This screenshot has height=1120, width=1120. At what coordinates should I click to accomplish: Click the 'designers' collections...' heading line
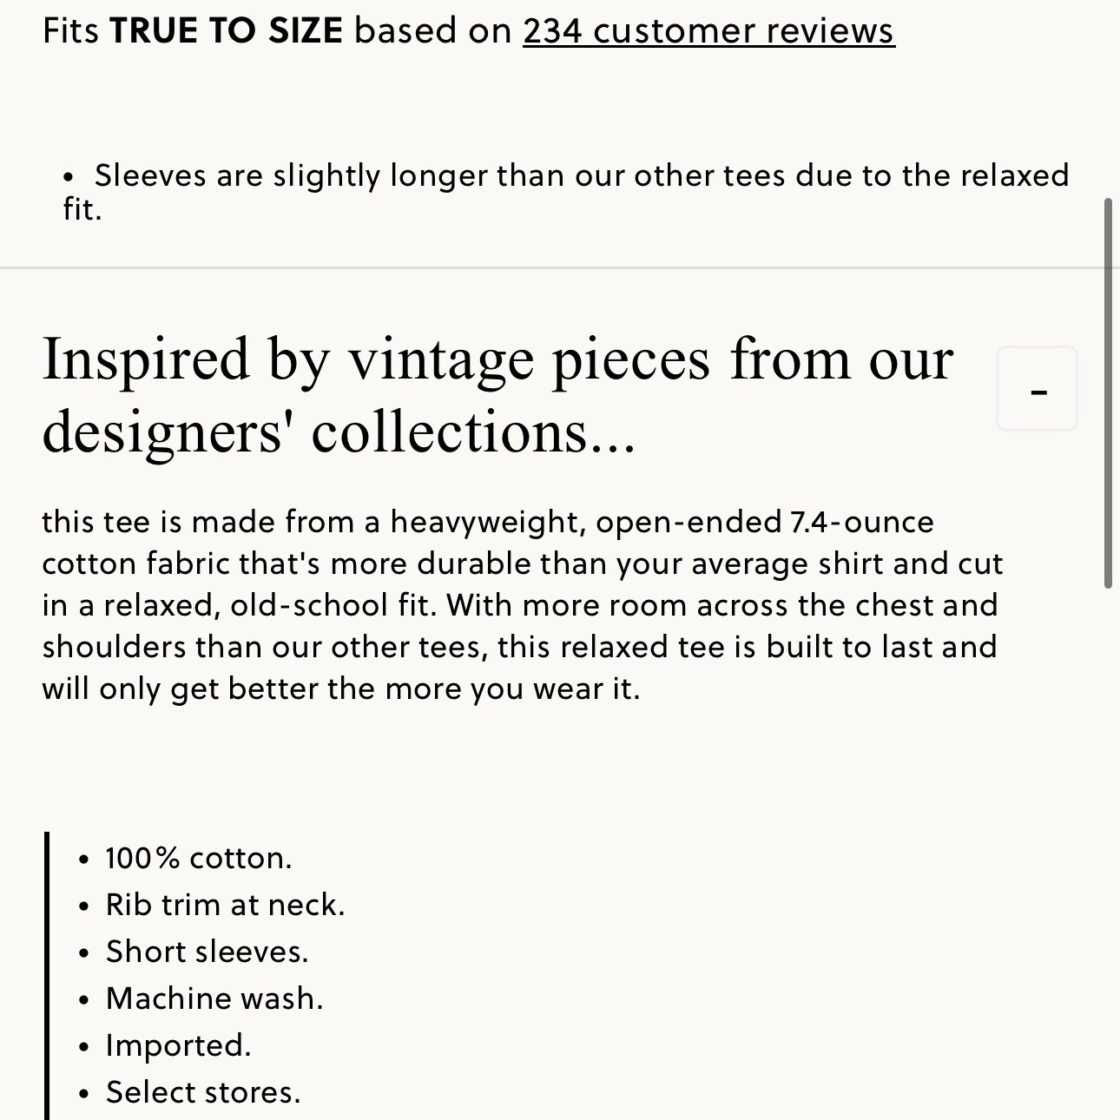339,432
